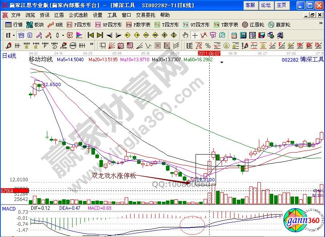The width and height of the screenshot is (325, 237).
Task: Open the P四方形 square tool
Action: click(78, 24)
